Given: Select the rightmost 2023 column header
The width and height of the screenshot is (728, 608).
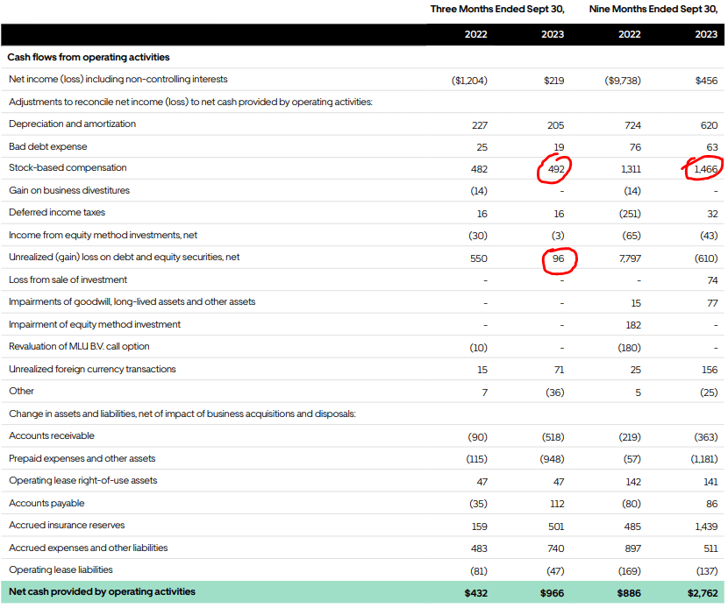Looking at the screenshot, I should pos(706,34).
